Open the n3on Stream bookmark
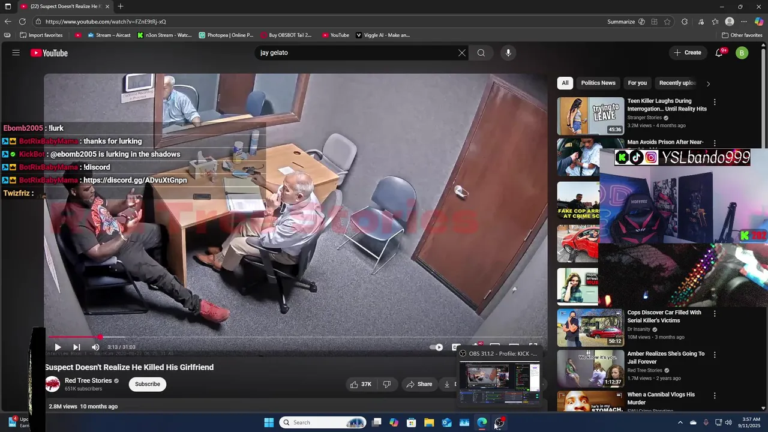 pos(164,35)
